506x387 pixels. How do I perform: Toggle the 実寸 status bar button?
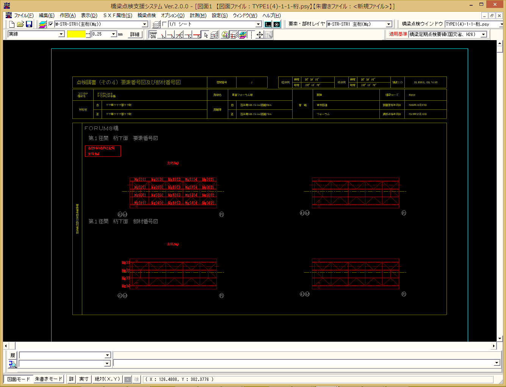(84, 379)
